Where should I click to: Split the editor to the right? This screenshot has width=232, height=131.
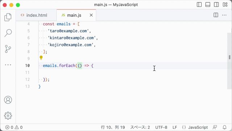216,15
